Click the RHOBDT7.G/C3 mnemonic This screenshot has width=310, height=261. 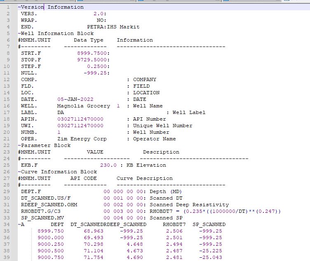[41, 211]
